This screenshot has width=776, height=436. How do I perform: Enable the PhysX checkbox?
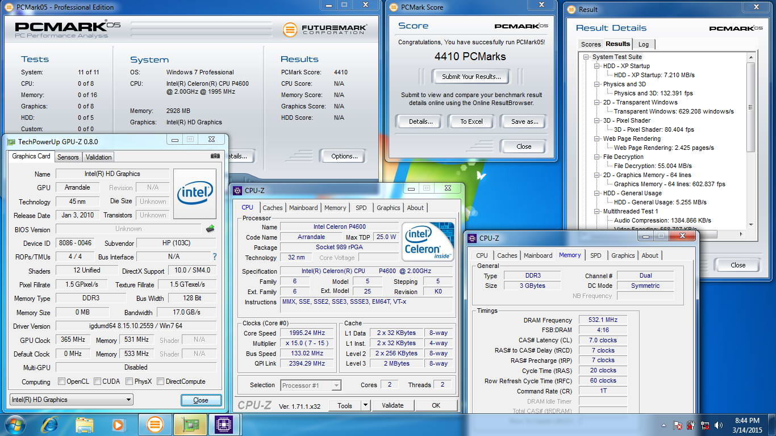click(x=130, y=381)
